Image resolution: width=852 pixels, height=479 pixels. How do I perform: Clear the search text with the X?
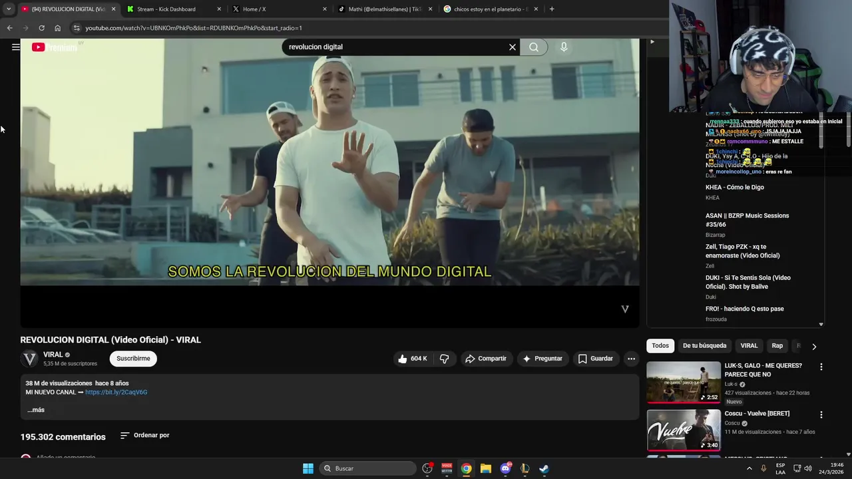[x=513, y=47]
